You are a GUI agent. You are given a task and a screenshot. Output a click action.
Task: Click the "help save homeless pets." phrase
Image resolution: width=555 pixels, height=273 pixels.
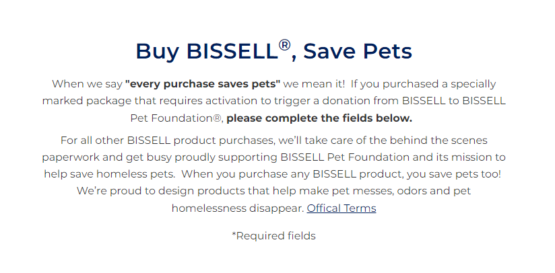point(109,174)
